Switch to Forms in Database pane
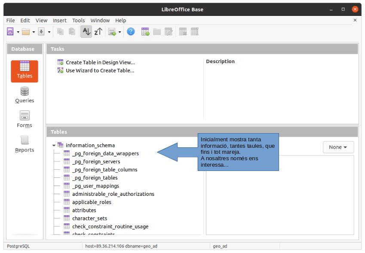Viewport: 365px width, 253px height. coord(25,119)
